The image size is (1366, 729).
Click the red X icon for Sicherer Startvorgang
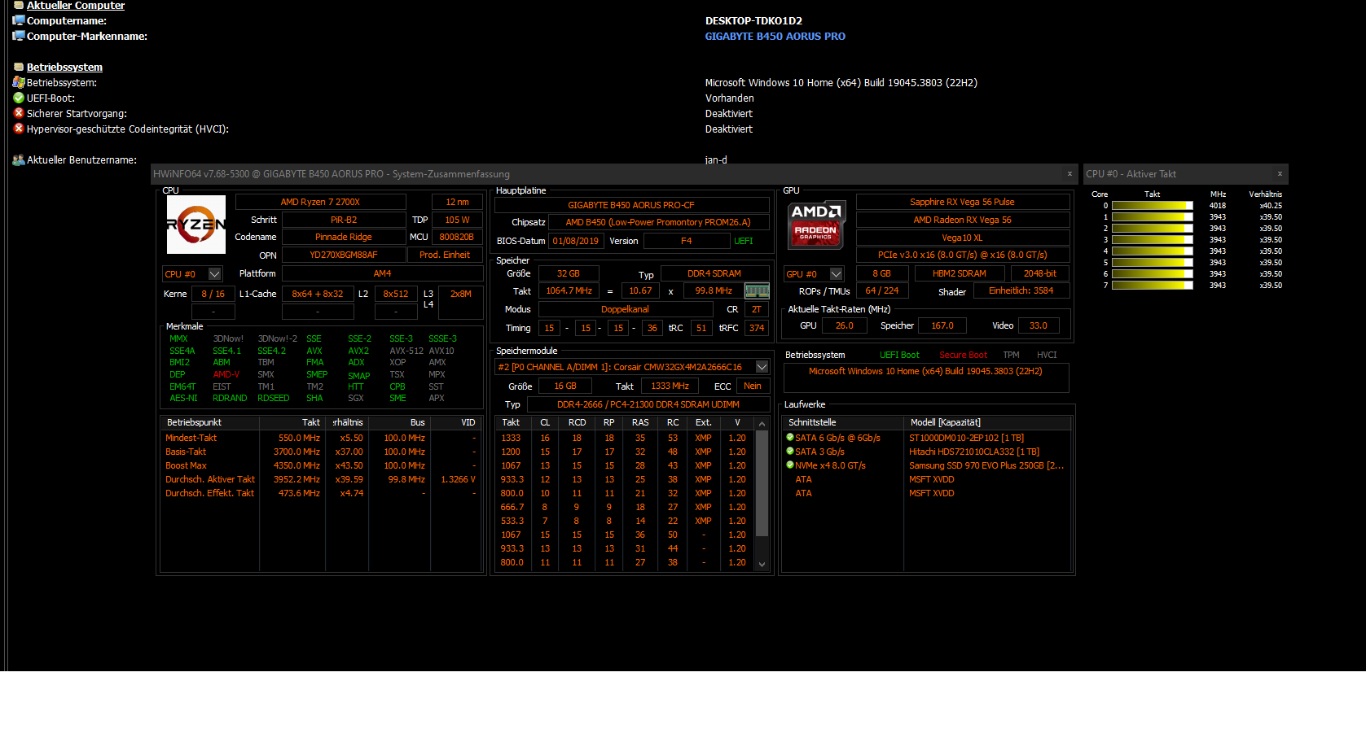click(x=19, y=113)
